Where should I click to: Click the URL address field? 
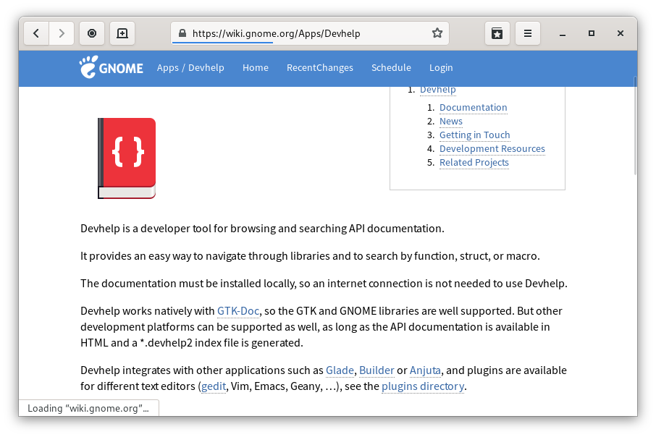[x=310, y=33]
